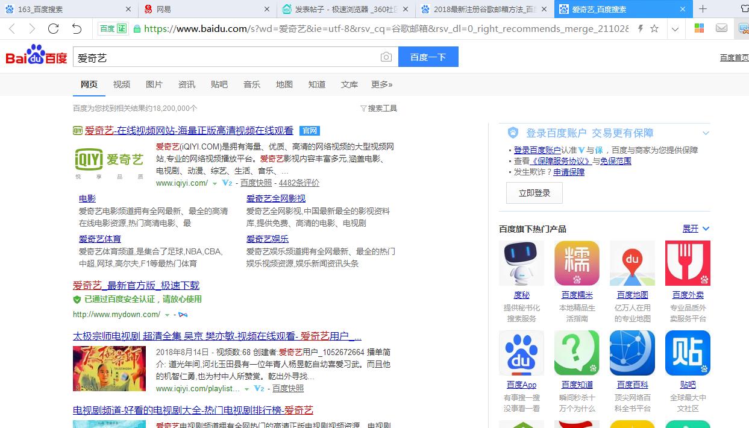Open the 百度百科 globe icon
This screenshot has width=749, height=428.
pyautogui.click(x=632, y=353)
